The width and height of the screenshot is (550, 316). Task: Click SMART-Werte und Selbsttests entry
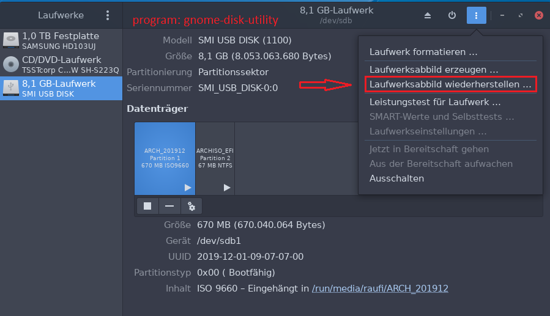point(451,117)
